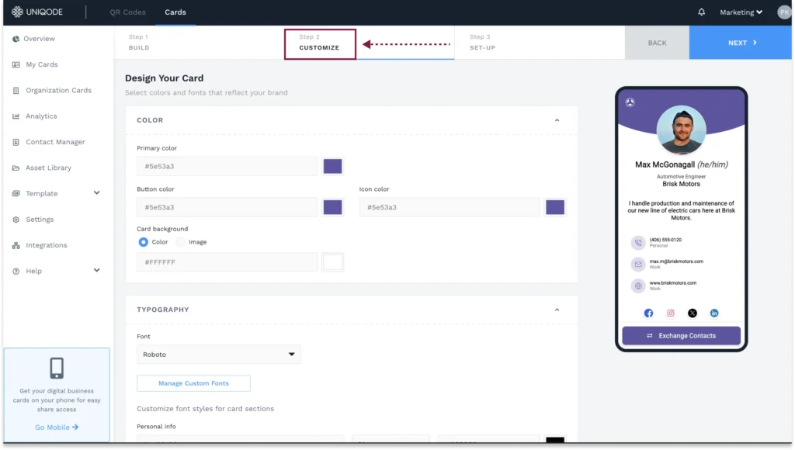The height and width of the screenshot is (450, 795).
Task: Click the Settings gear icon
Action: point(16,220)
